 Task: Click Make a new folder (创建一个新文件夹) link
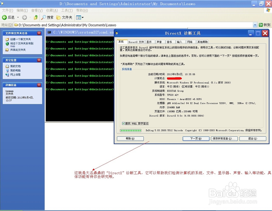click(x=20, y=39)
